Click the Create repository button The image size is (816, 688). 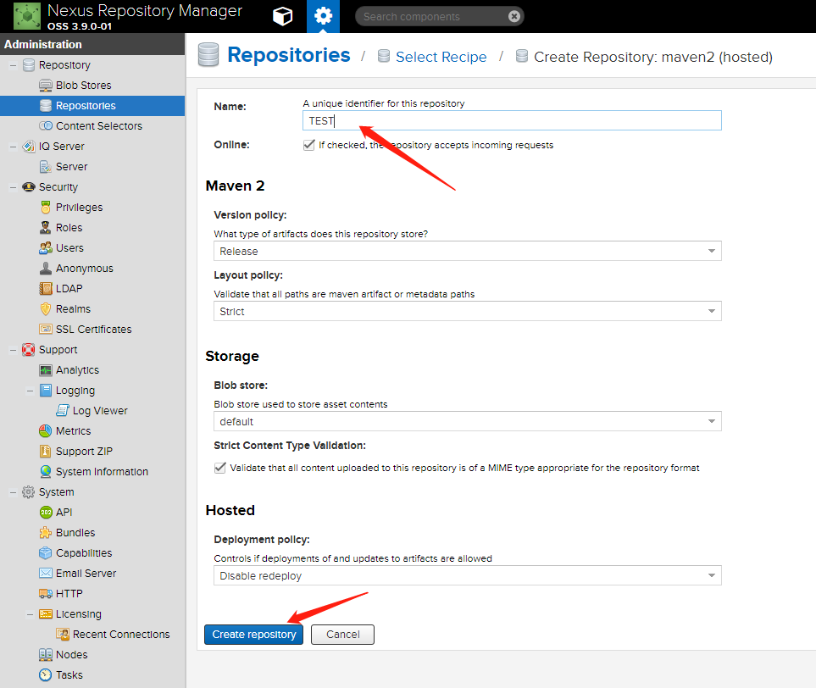tap(253, 635)
